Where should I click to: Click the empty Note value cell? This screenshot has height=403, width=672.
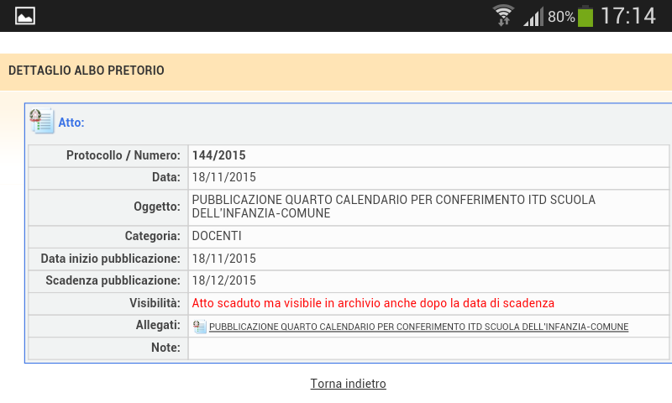[428, 348]
